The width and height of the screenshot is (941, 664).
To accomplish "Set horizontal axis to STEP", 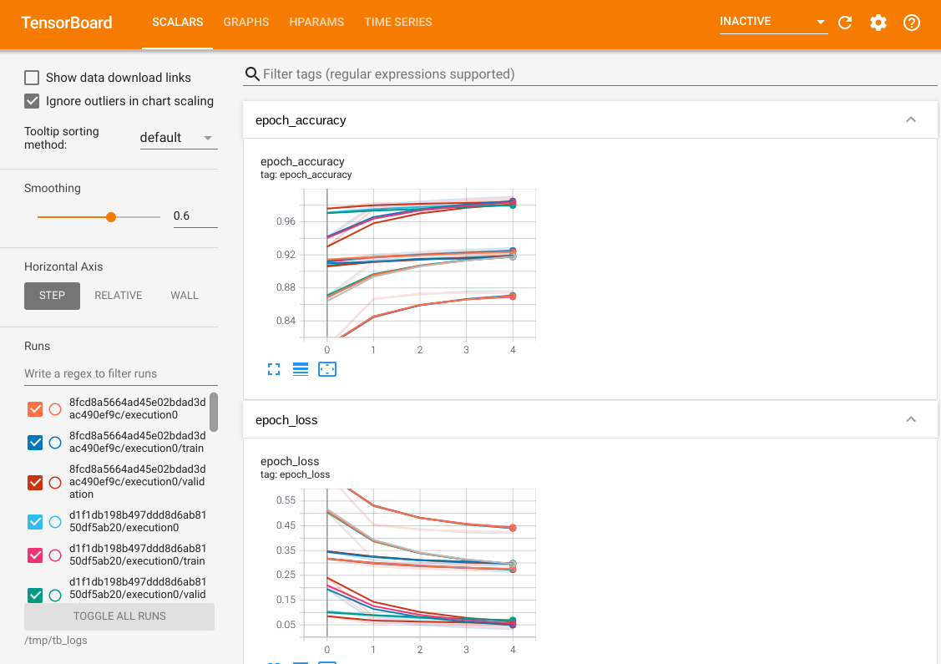I will point(53,296).
